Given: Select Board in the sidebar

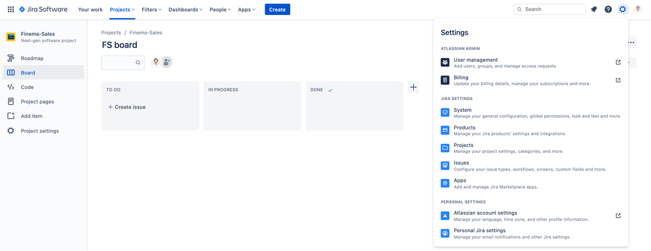Looking at the screenshot, I should tap(43, 72).
